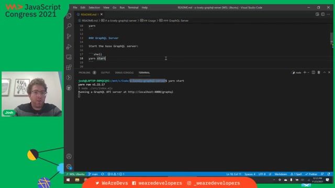Click the synchronize changes status icon

[103, 174]
